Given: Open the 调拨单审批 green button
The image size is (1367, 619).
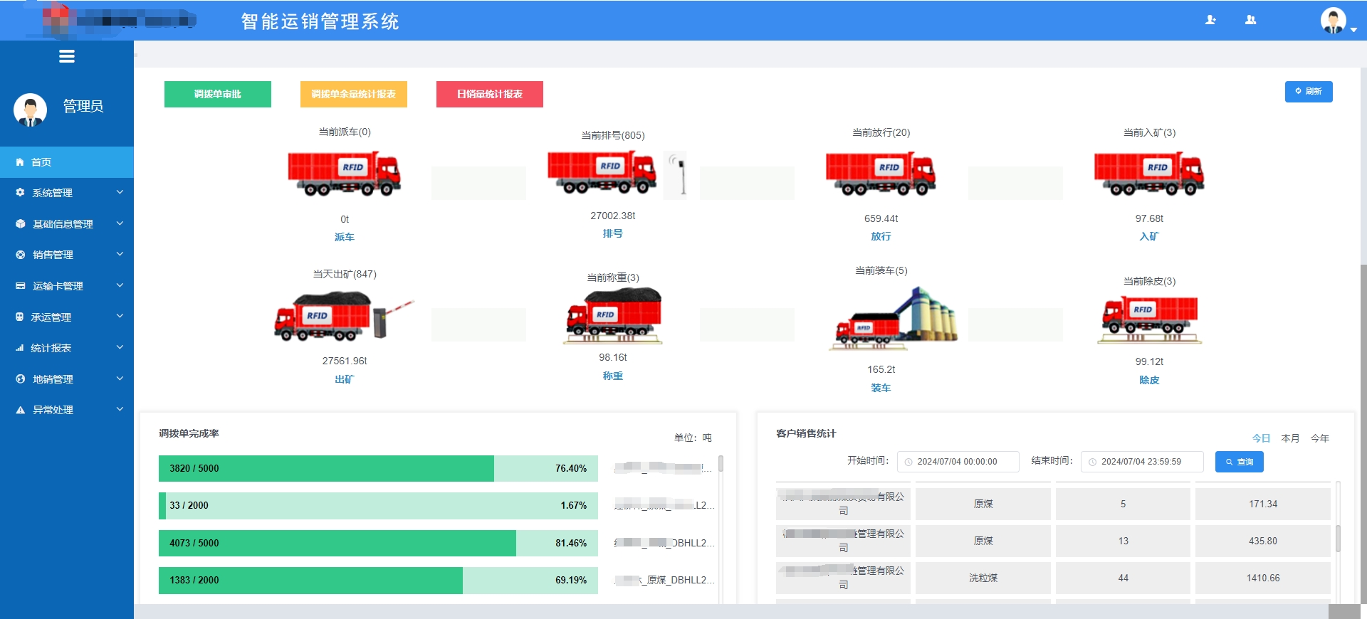Looking at the screenshot, I should 218,94.
